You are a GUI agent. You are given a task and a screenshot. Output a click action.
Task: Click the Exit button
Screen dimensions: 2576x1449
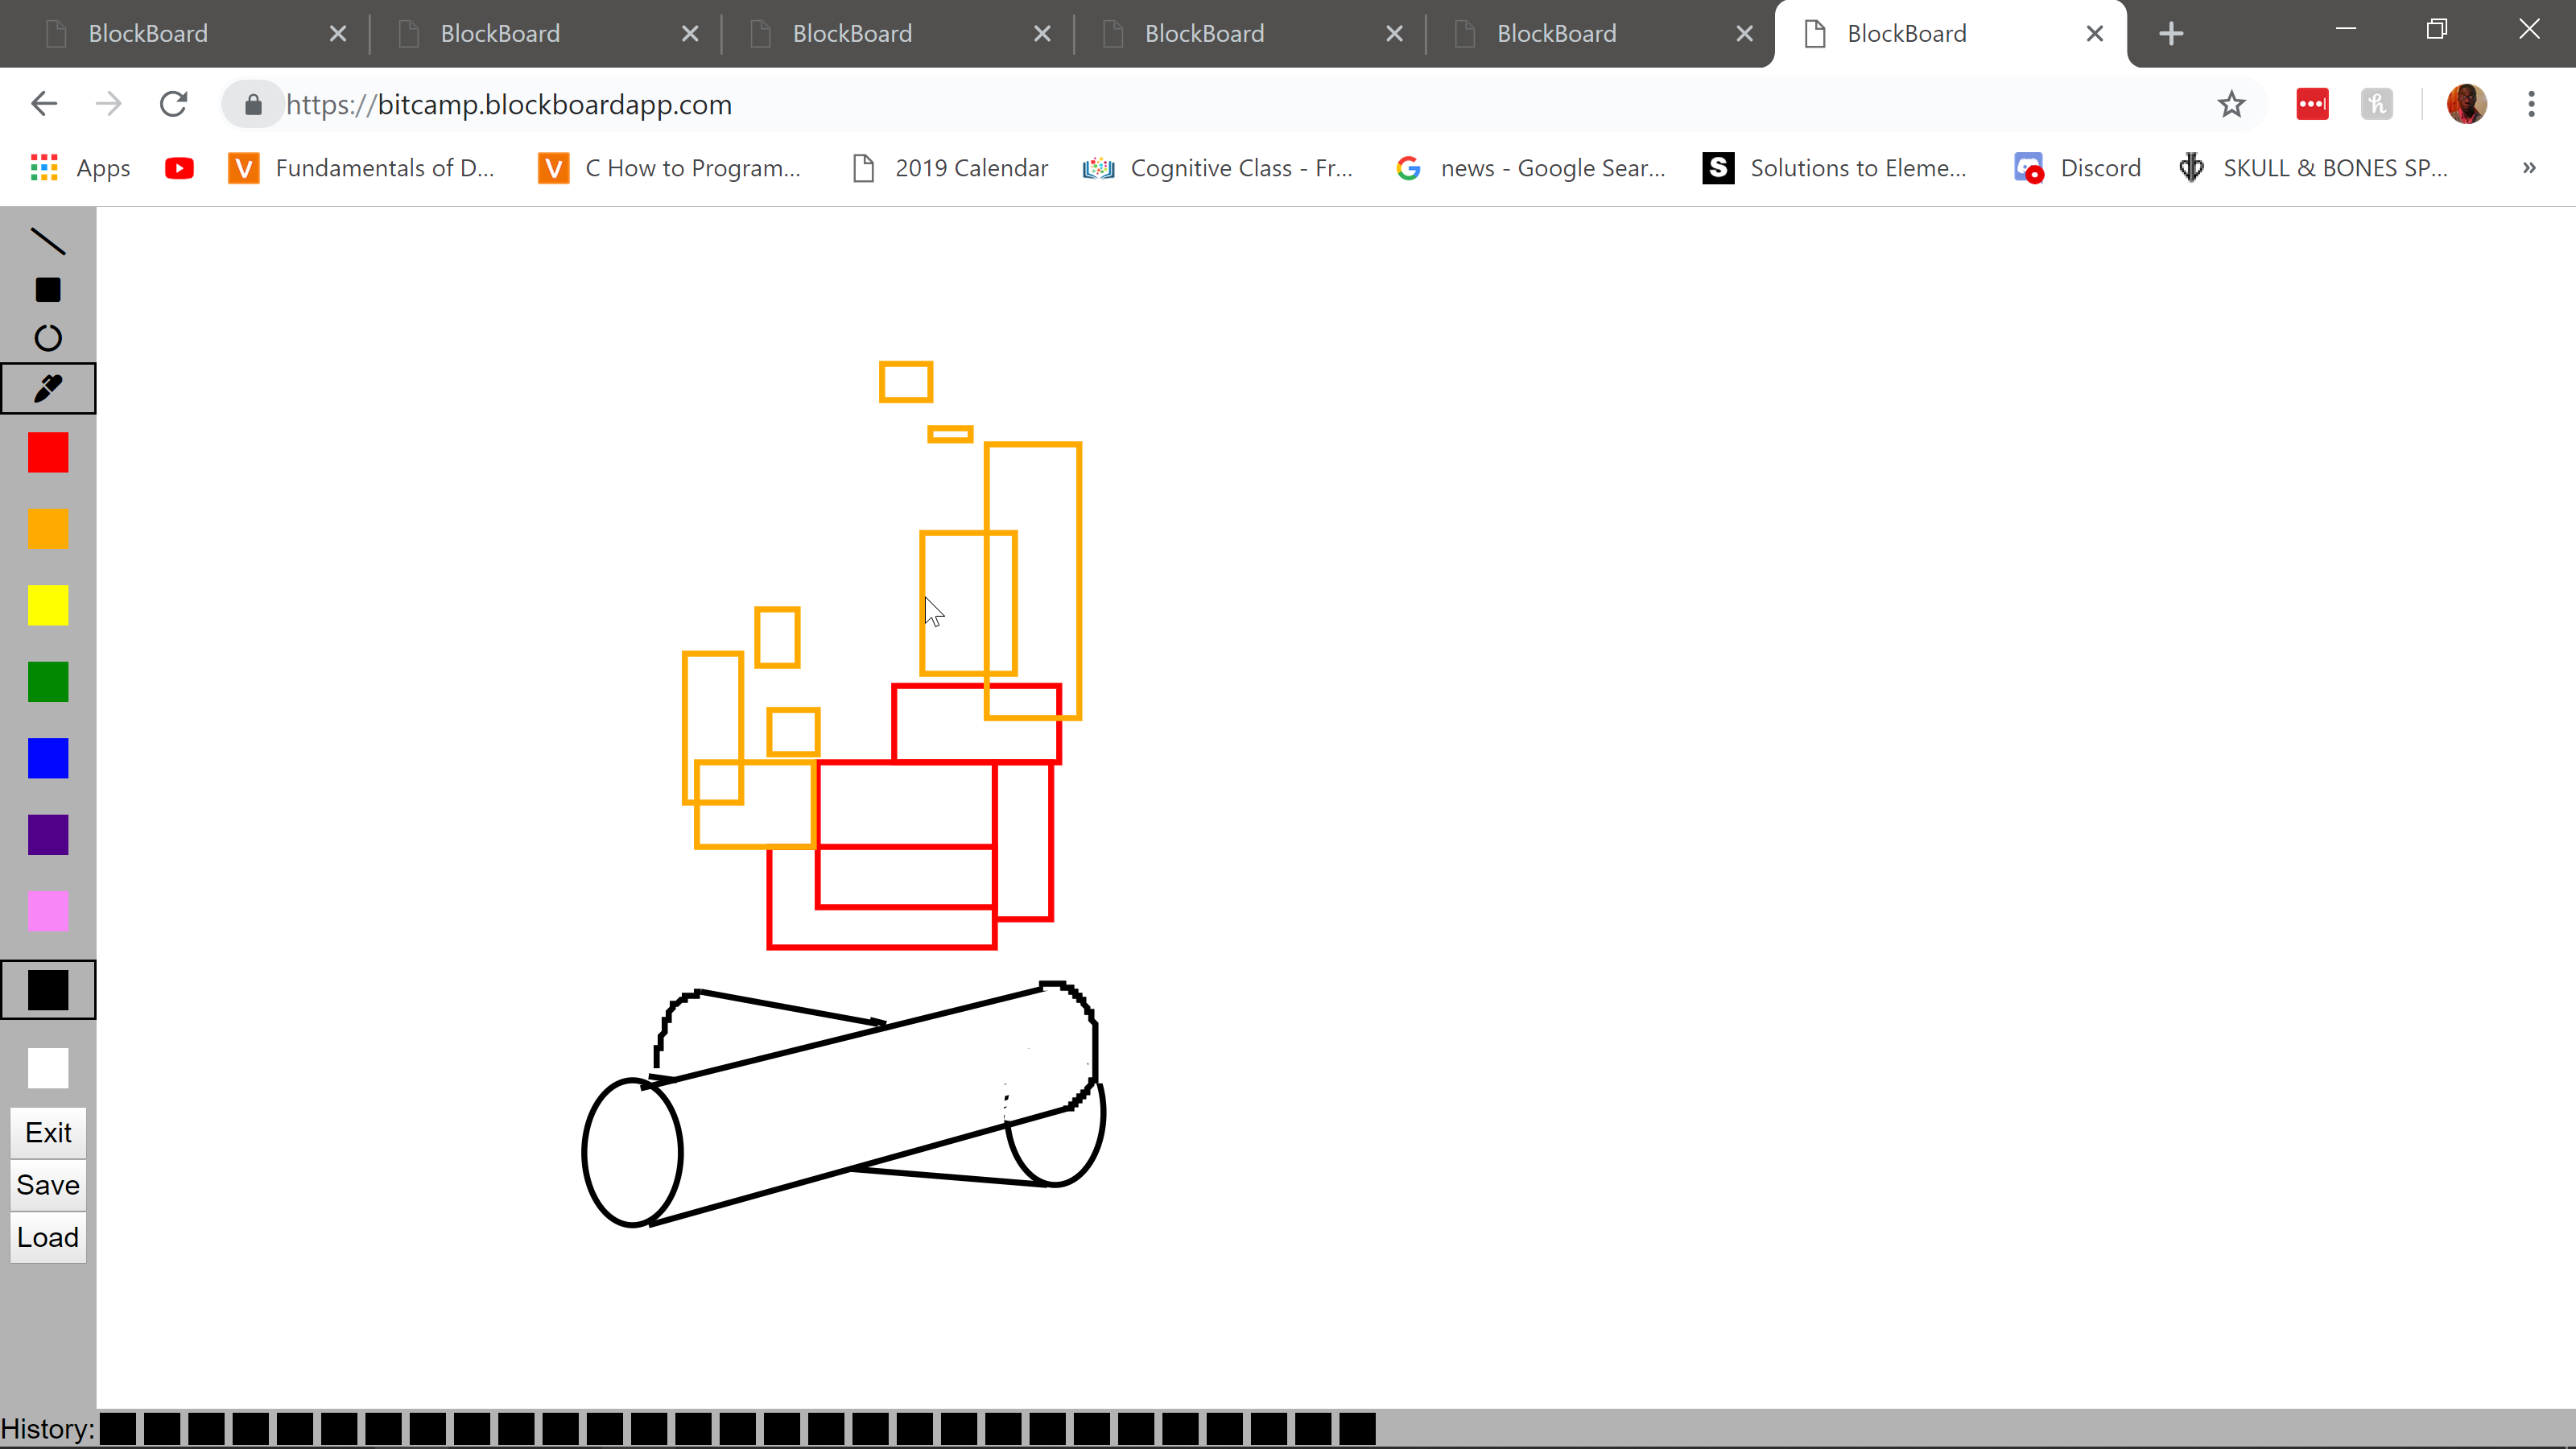pyautogui.click(x=48, y=1133)
